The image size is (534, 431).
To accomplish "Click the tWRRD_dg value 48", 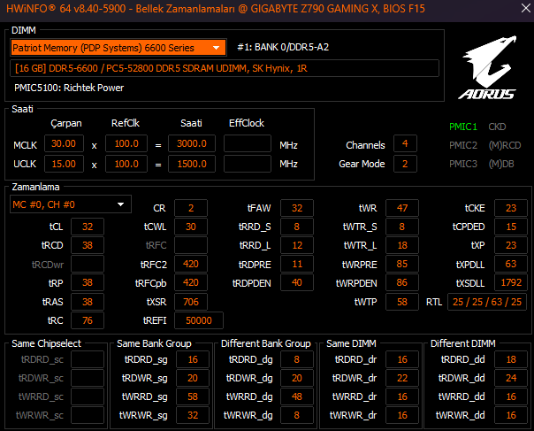I will (x=297, y=396).
